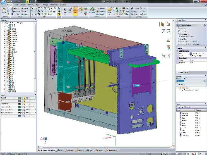Click the second document tab at bottom
Viewport: 207px width, 155px height.
(61, 150)
